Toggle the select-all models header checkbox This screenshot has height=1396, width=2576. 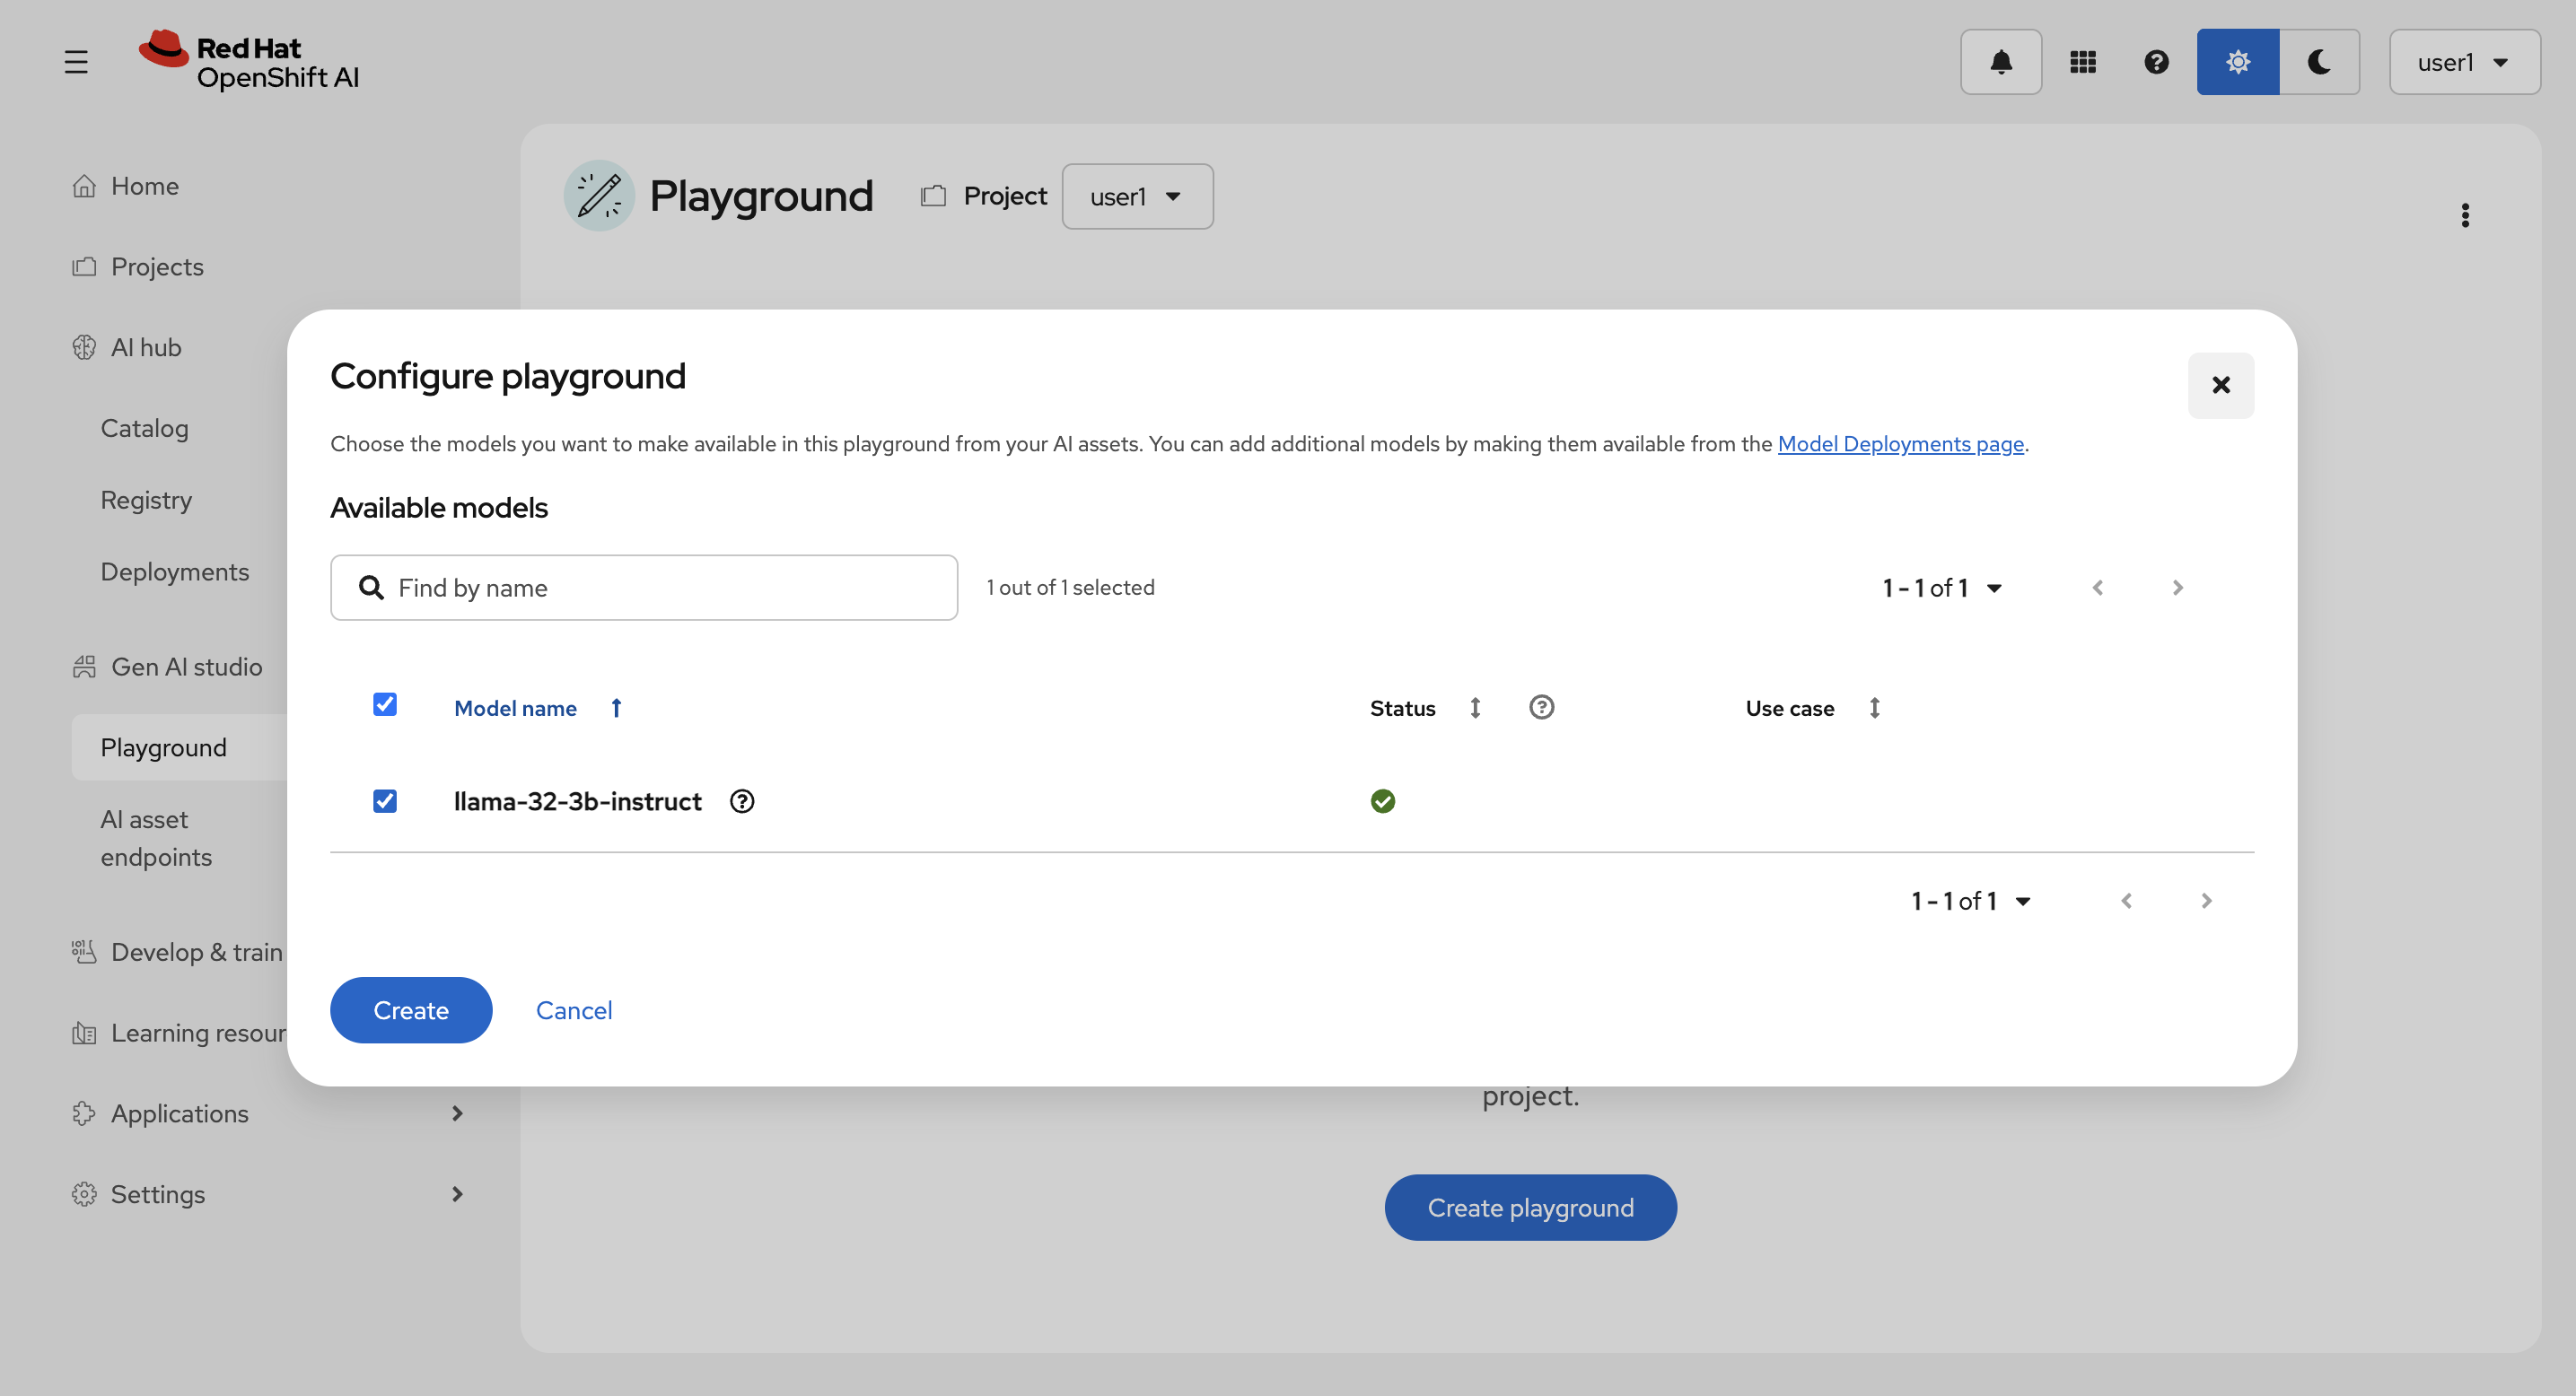tap(385, 704)
